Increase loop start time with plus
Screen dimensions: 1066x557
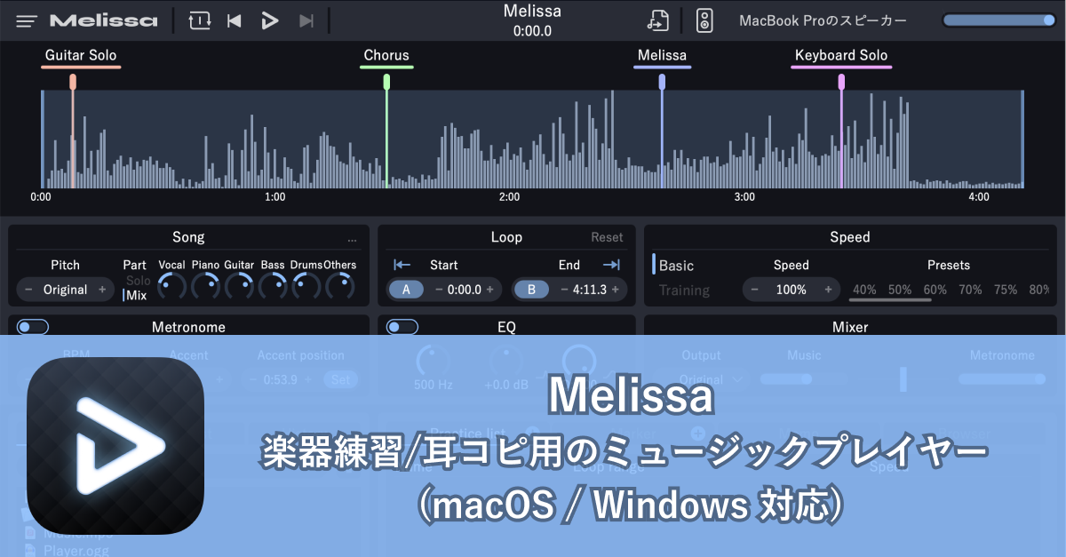pos(490,290)
